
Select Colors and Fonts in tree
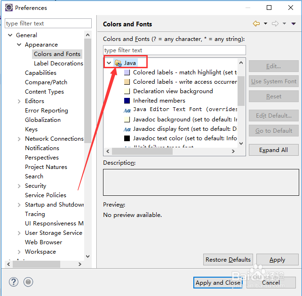57,54
